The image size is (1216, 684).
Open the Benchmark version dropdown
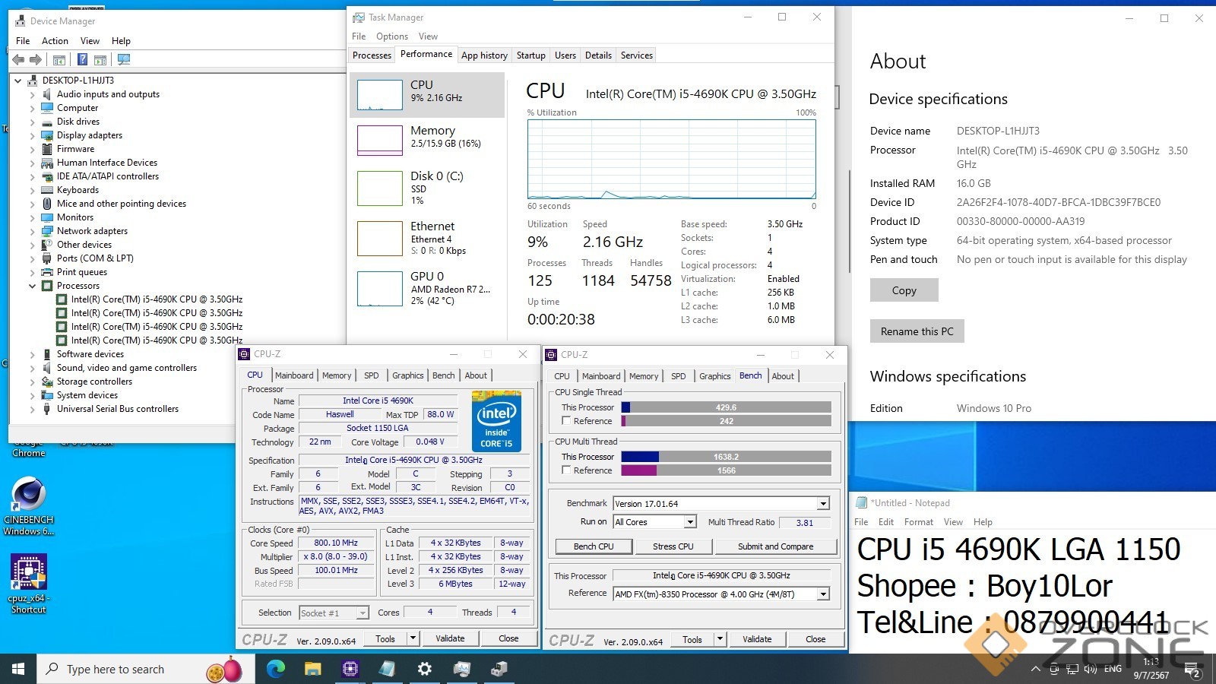[823, 504]
